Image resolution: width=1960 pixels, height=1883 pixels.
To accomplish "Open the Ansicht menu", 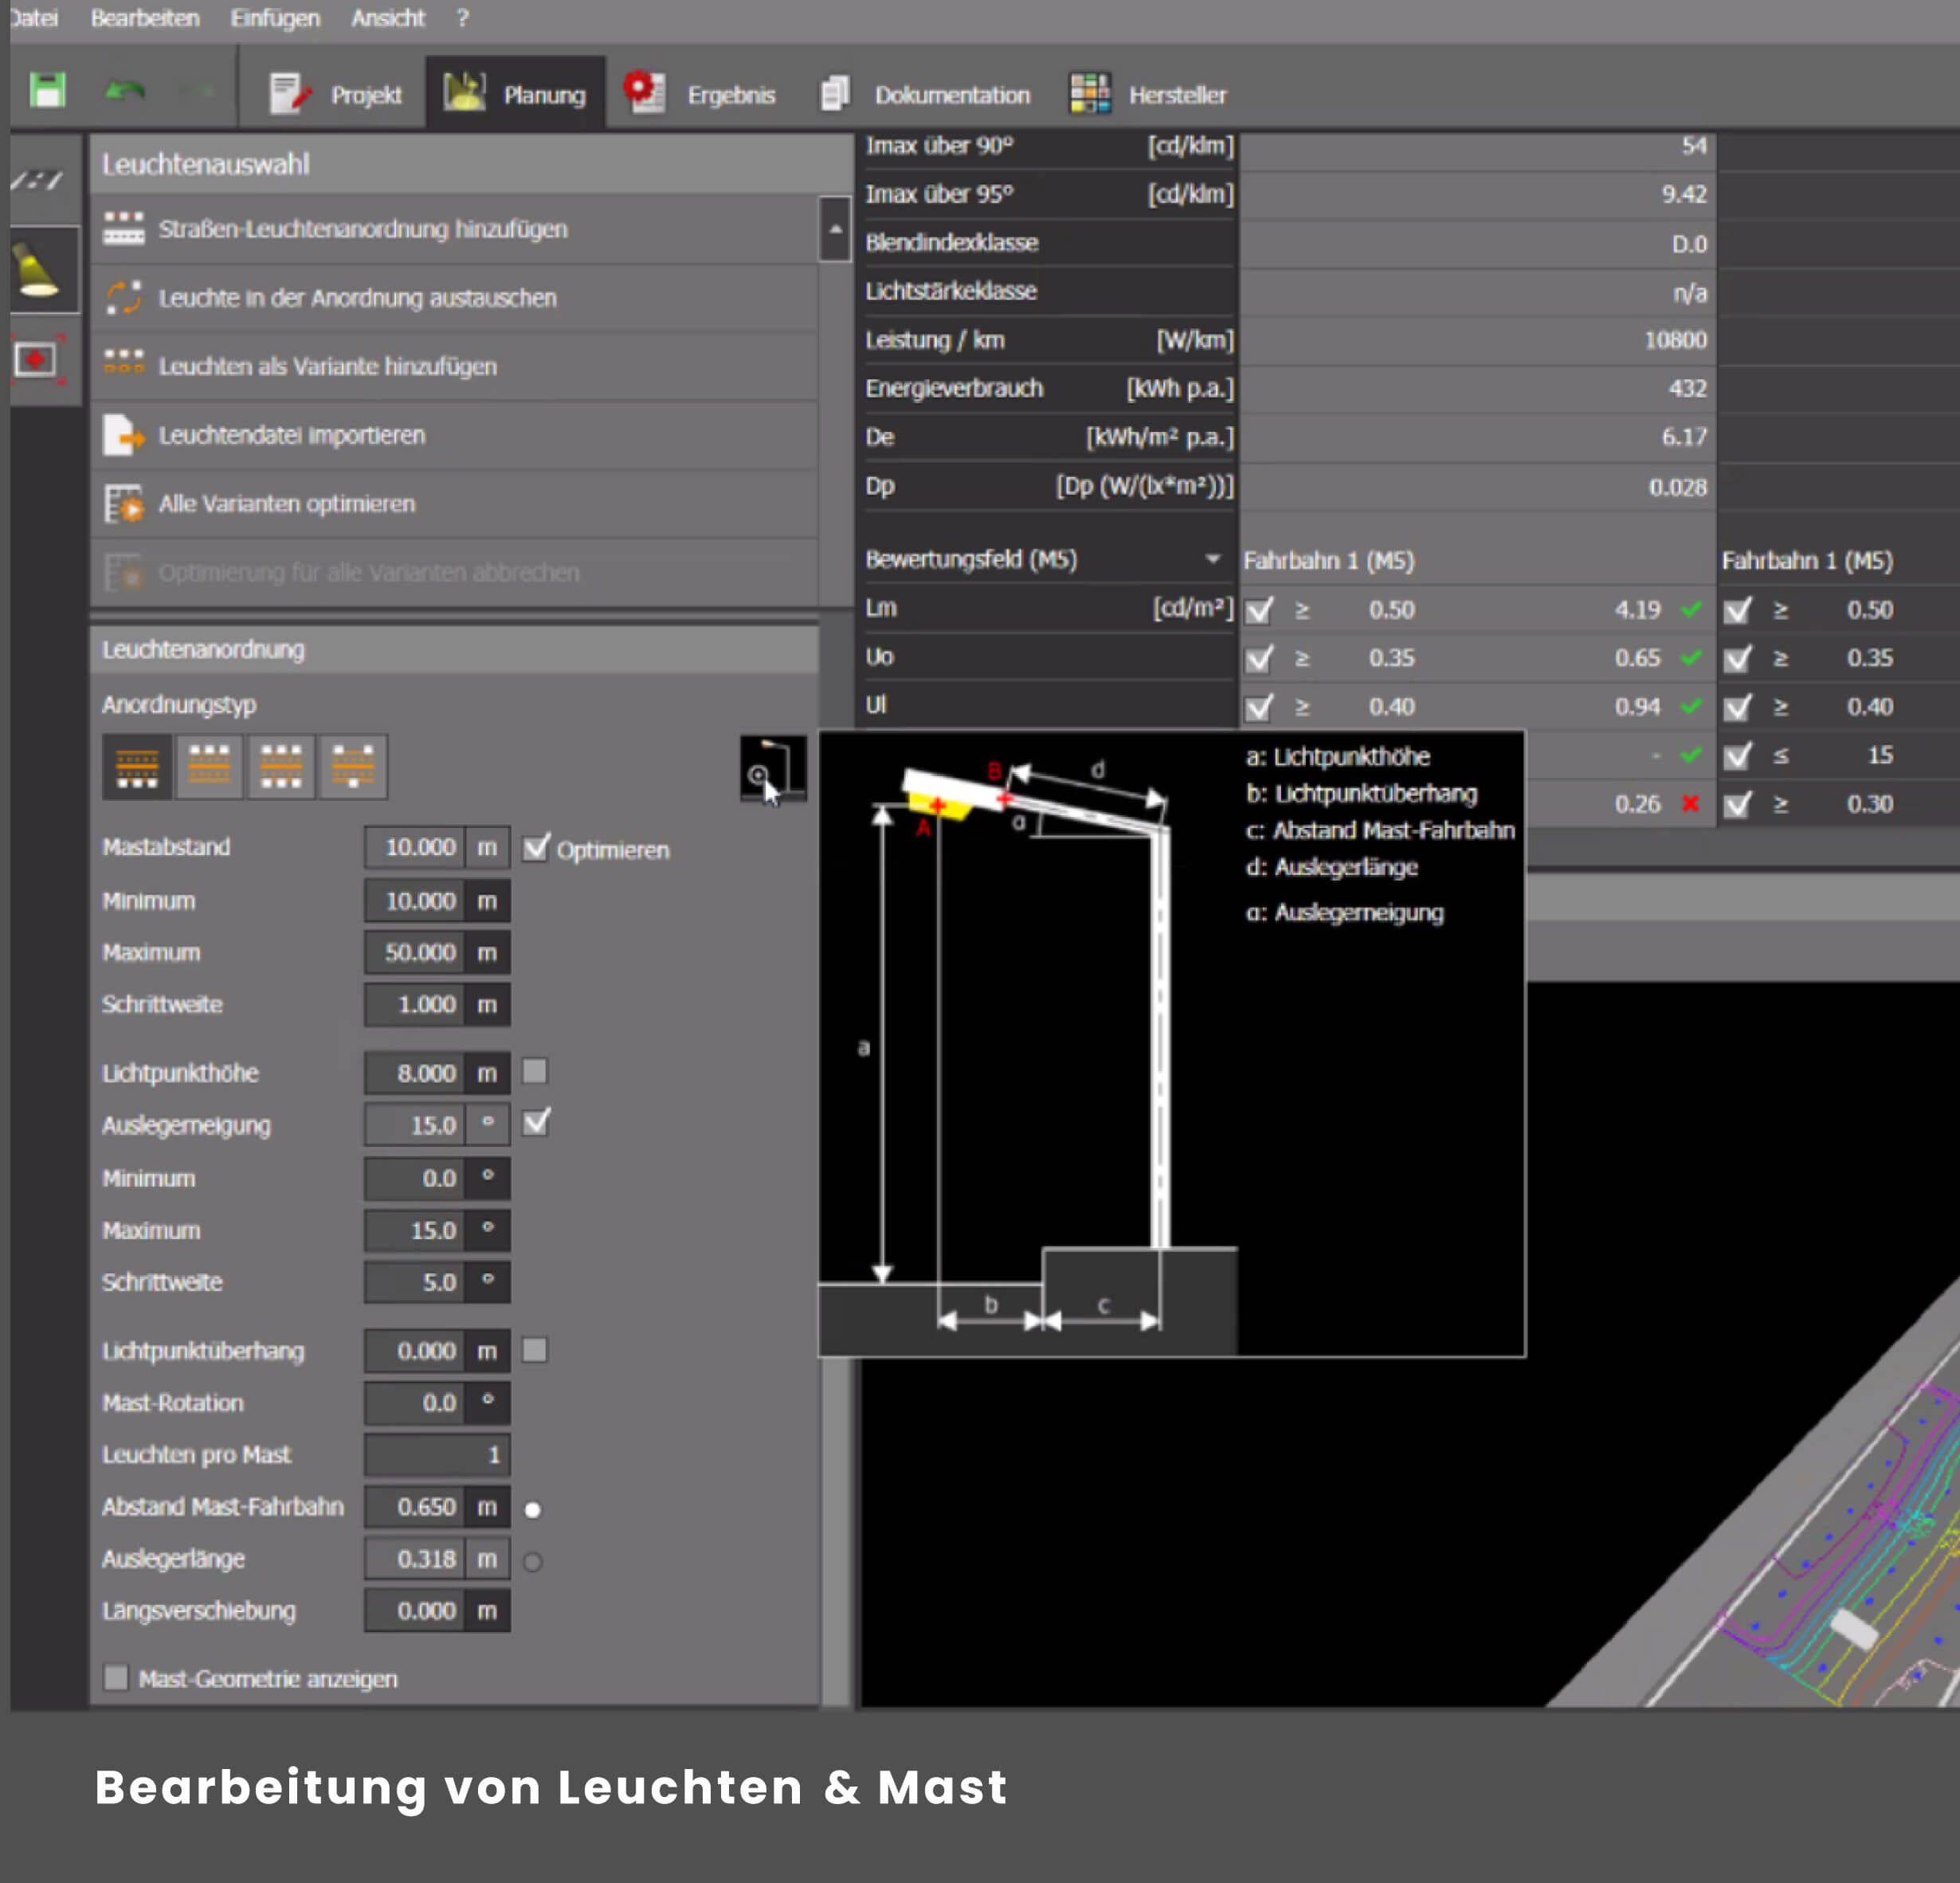I will click(388, 18).
